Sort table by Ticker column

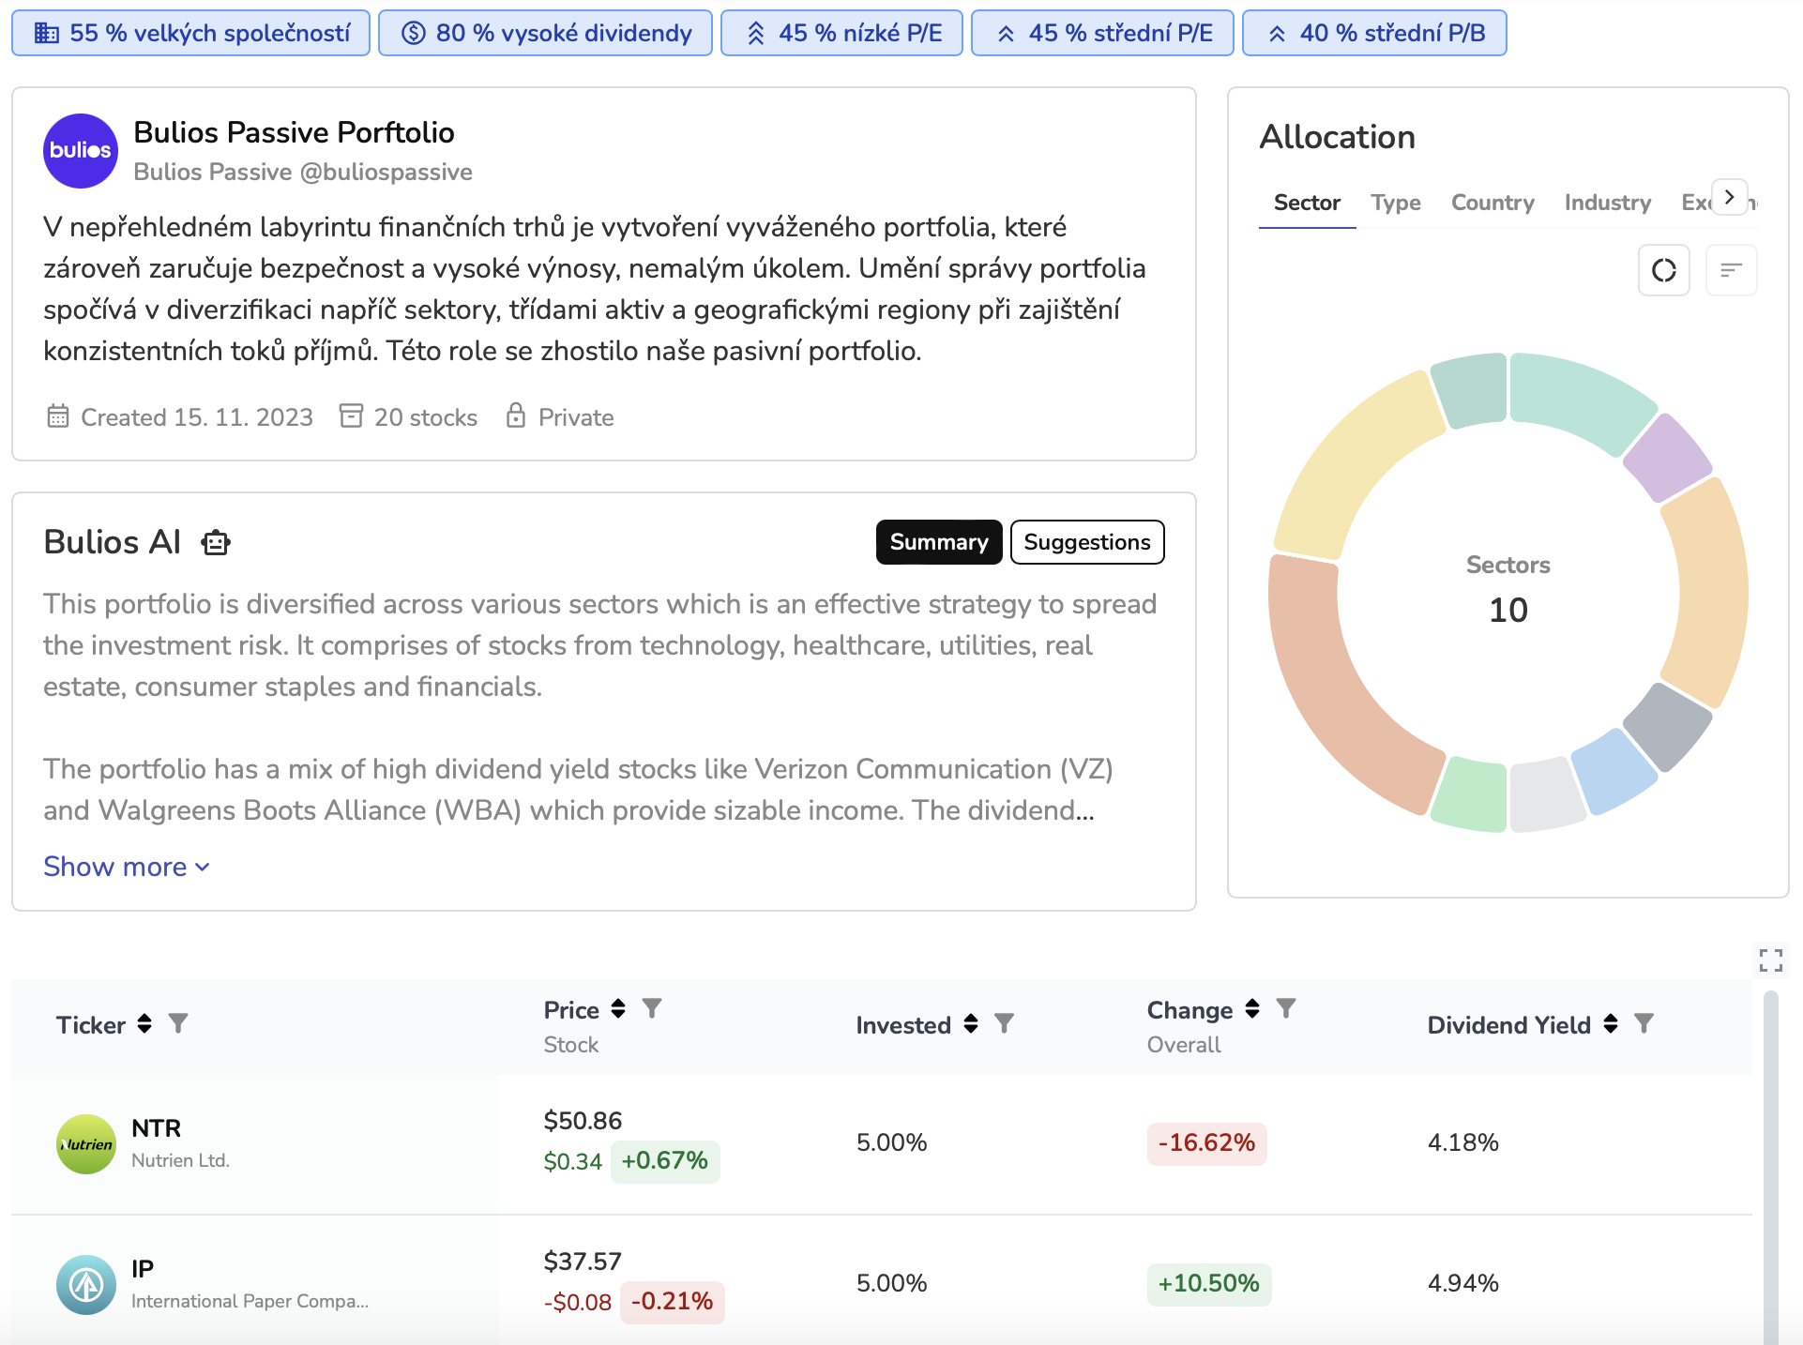click(144, 1023)
